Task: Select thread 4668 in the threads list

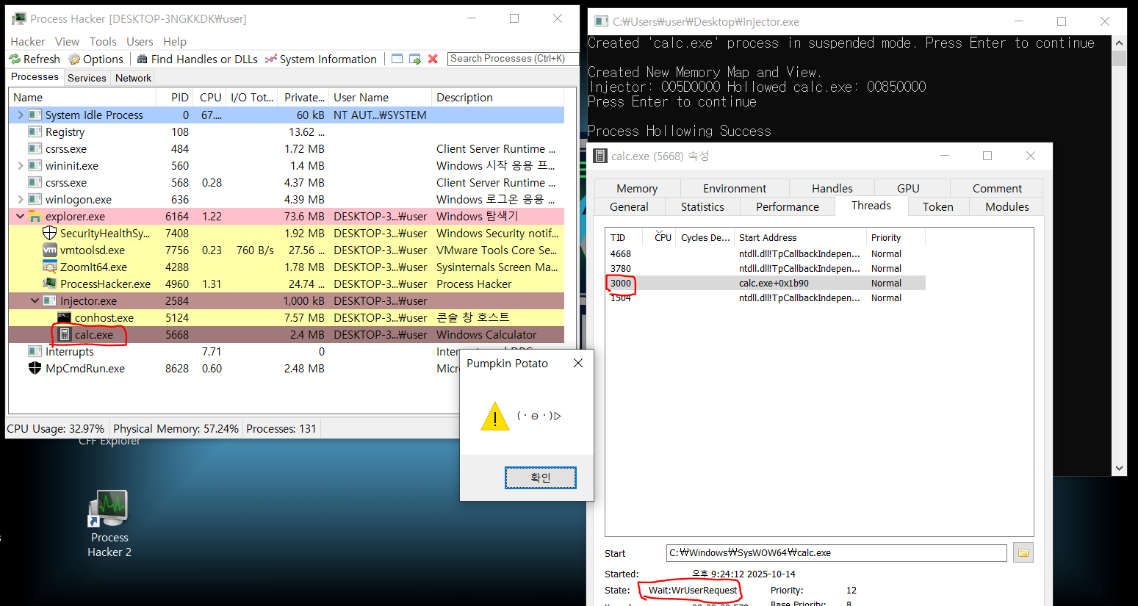Action: (x=766, y=253)
